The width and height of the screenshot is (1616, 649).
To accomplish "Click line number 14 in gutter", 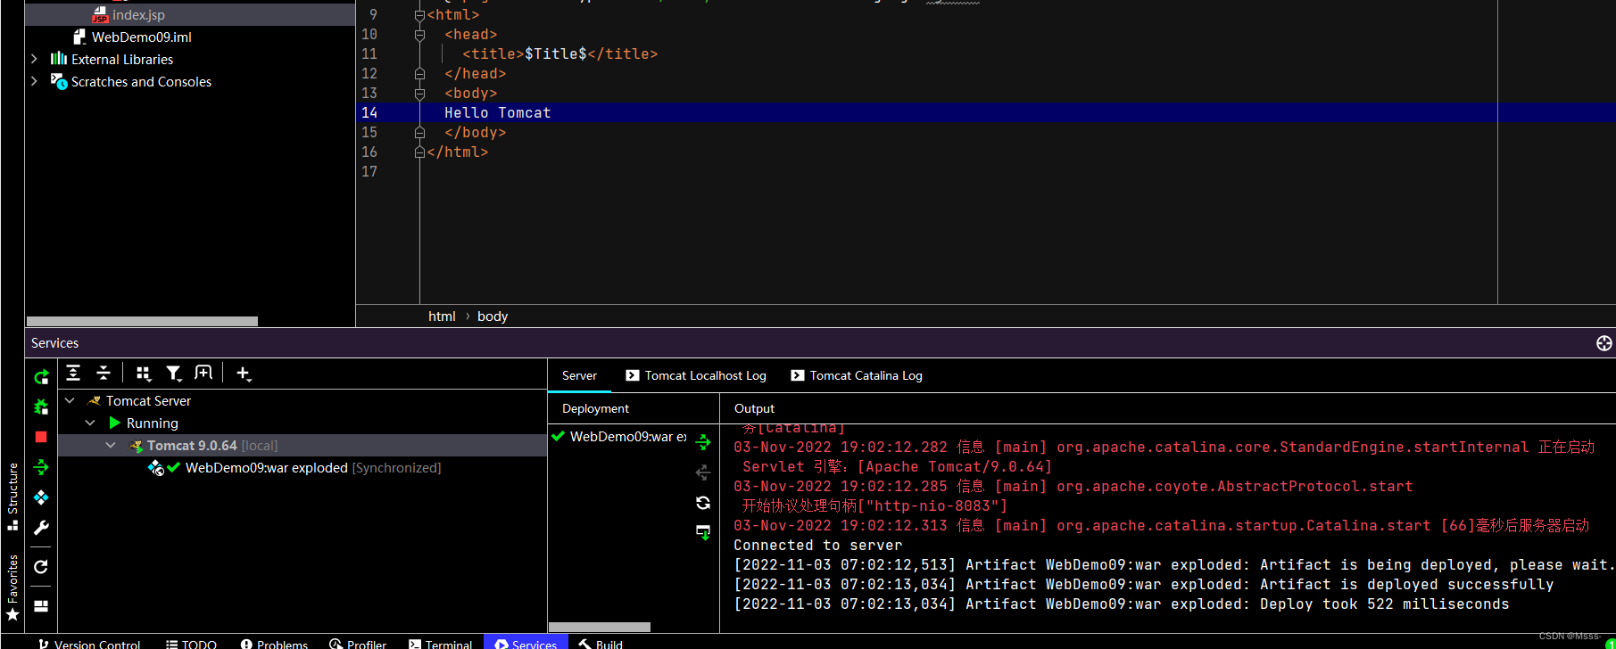I will (369, 113).
